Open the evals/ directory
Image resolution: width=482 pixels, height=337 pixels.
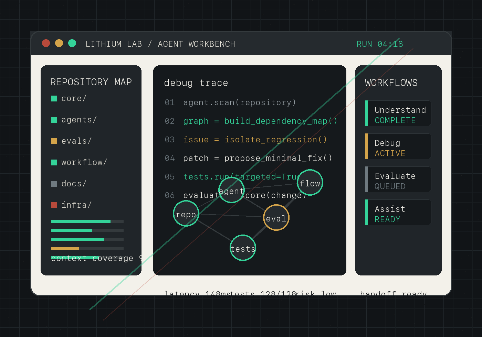(x=76, y=141)
